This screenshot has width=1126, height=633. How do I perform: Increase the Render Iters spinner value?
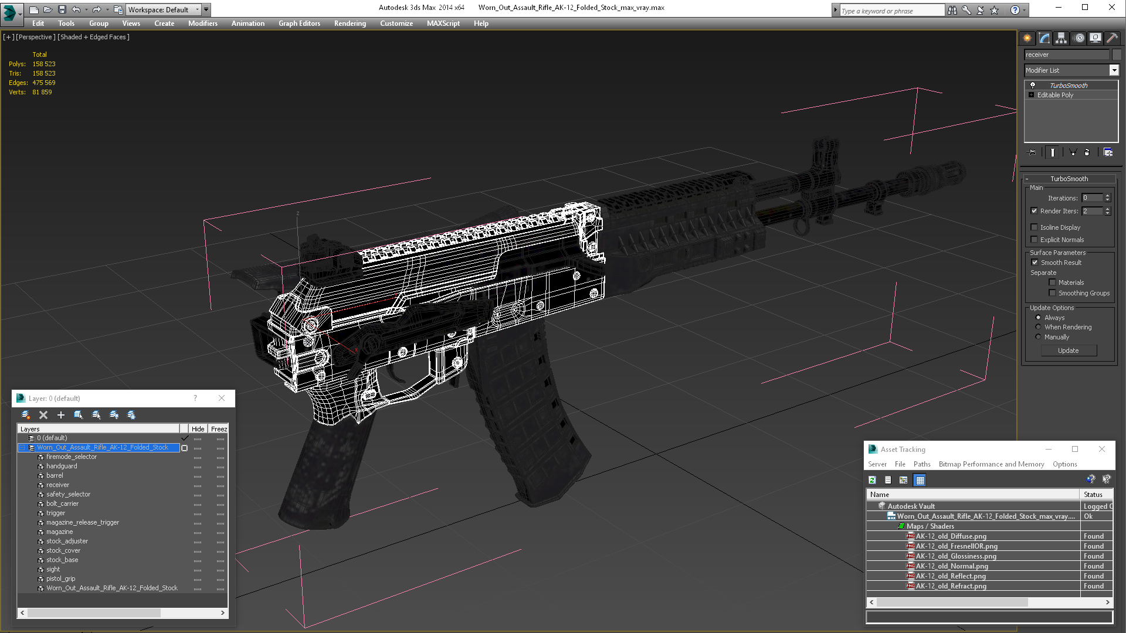coord(1107,209)
